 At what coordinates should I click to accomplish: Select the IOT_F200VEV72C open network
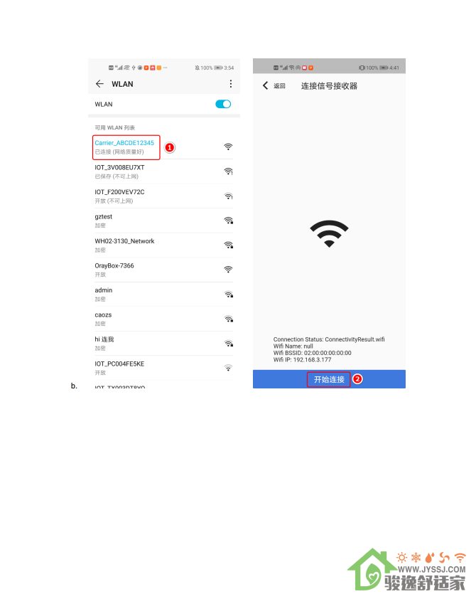pyautogui.click(x=164, y=196)
